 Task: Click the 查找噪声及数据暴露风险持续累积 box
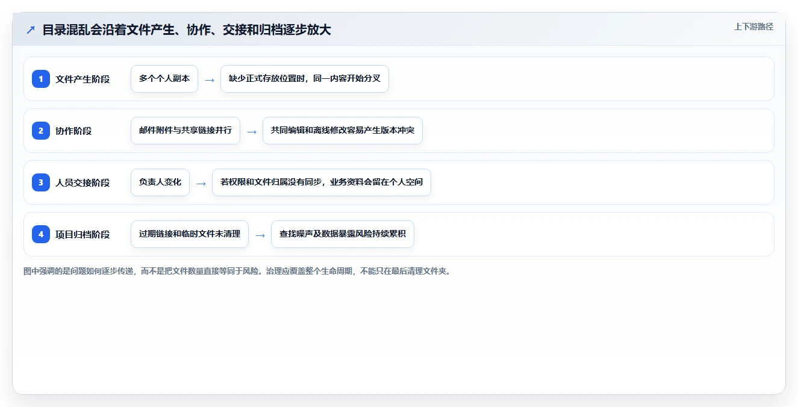(343, 234)
